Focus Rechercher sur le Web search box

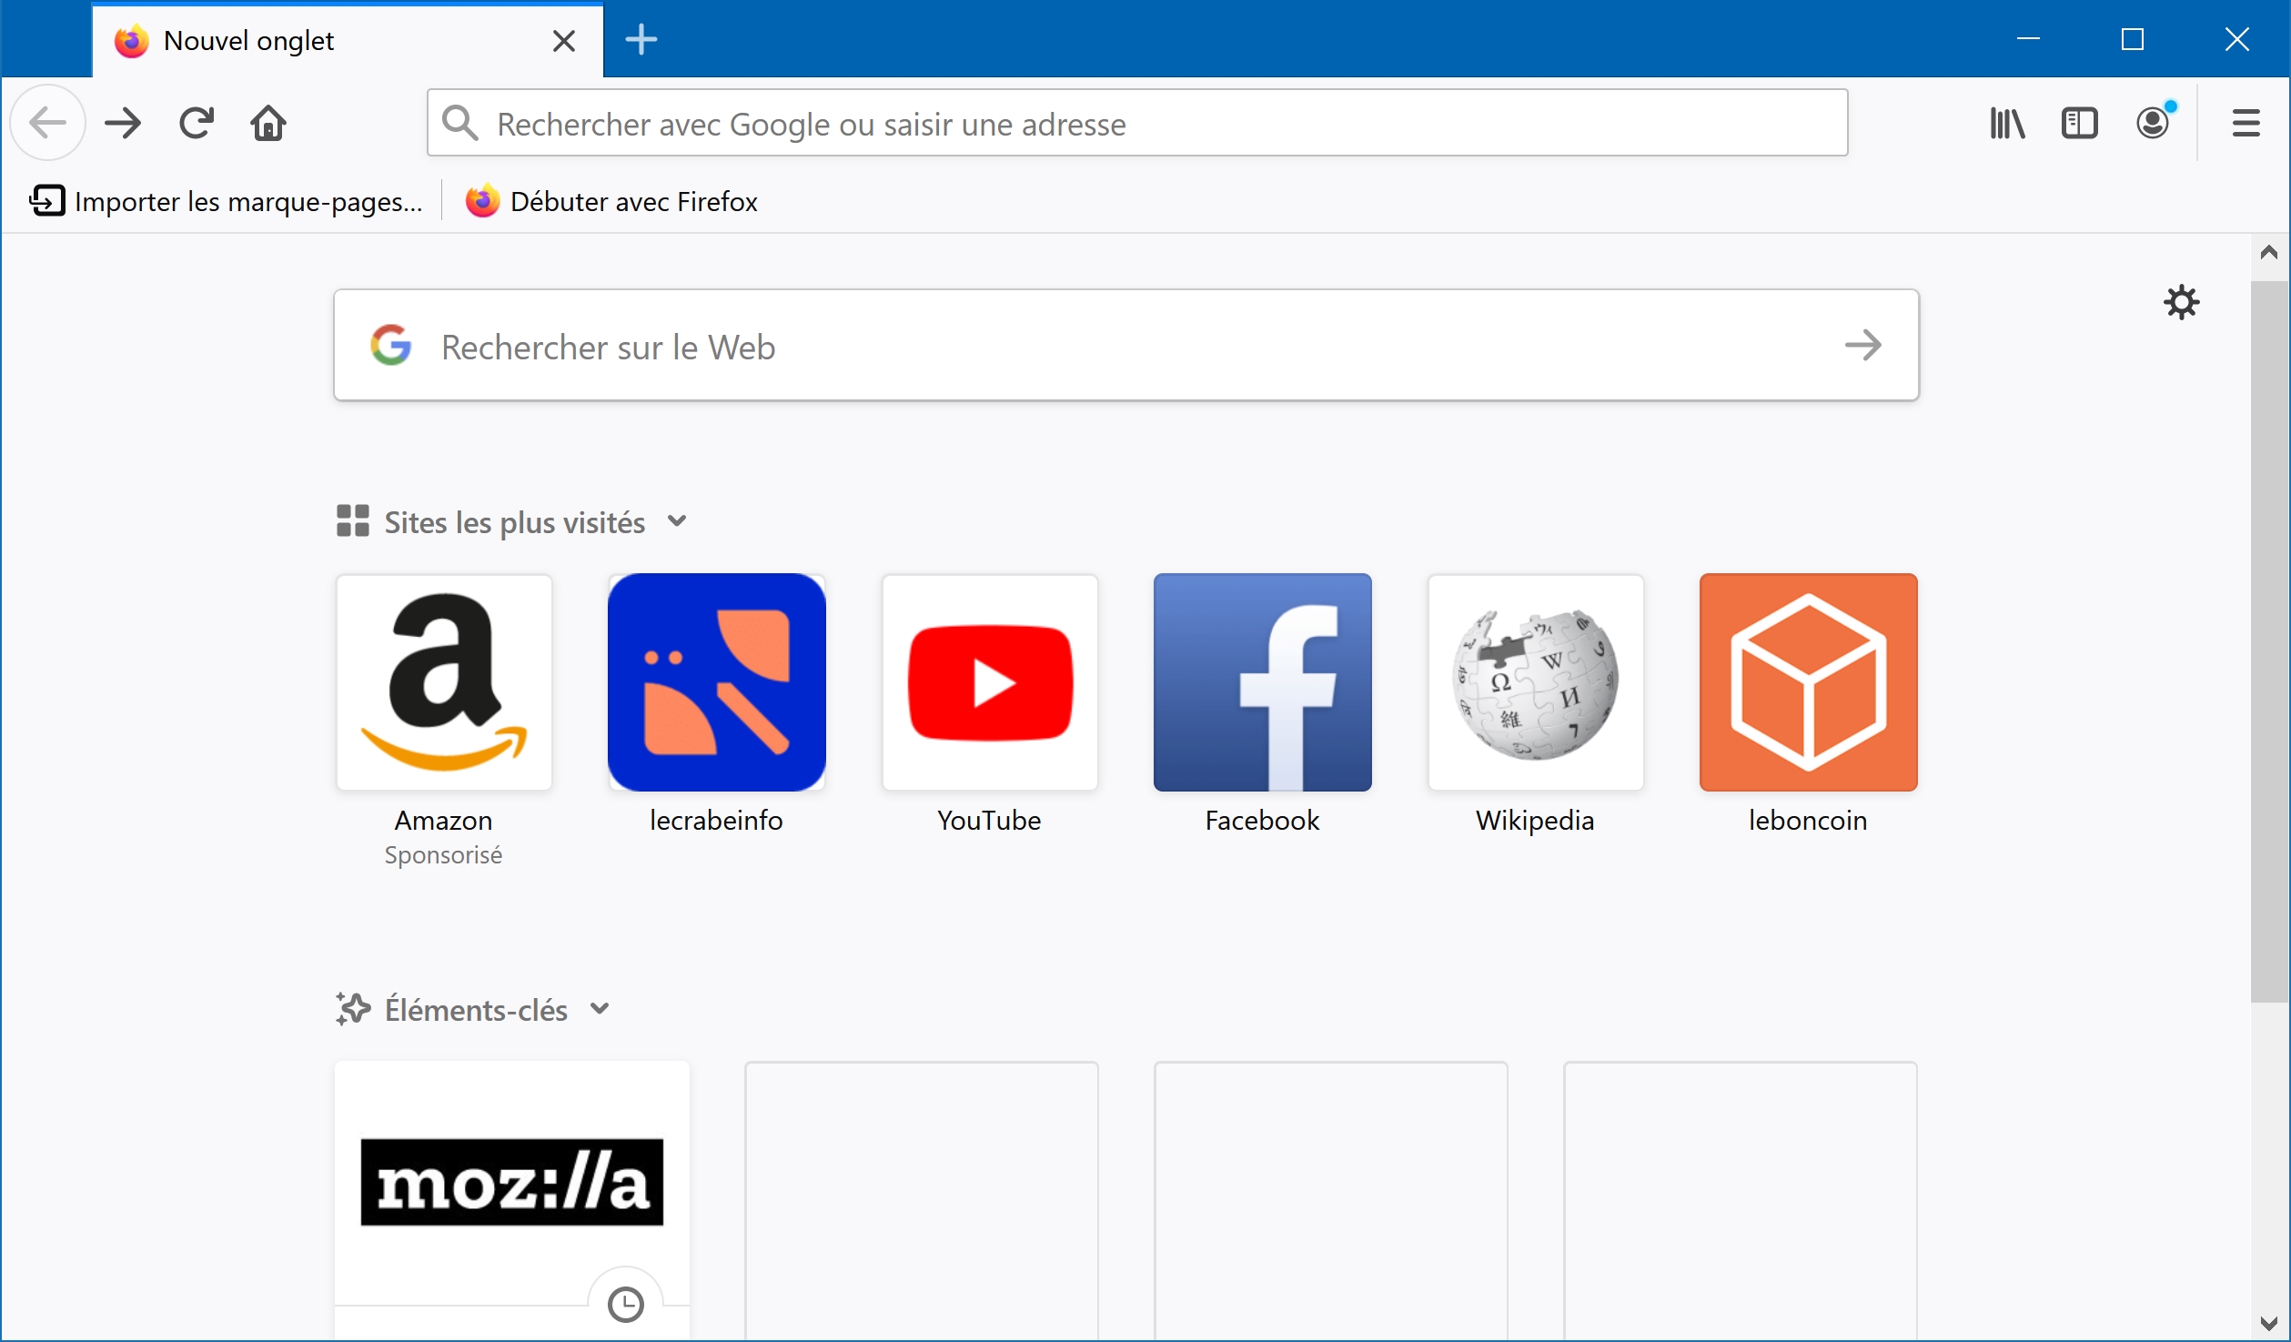pyautogui.click(x=1126, y=346)
